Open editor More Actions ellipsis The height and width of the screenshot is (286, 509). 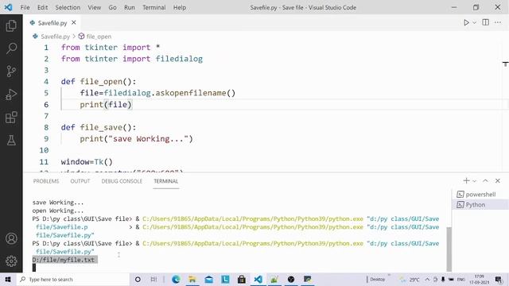(x=498, y=22)
